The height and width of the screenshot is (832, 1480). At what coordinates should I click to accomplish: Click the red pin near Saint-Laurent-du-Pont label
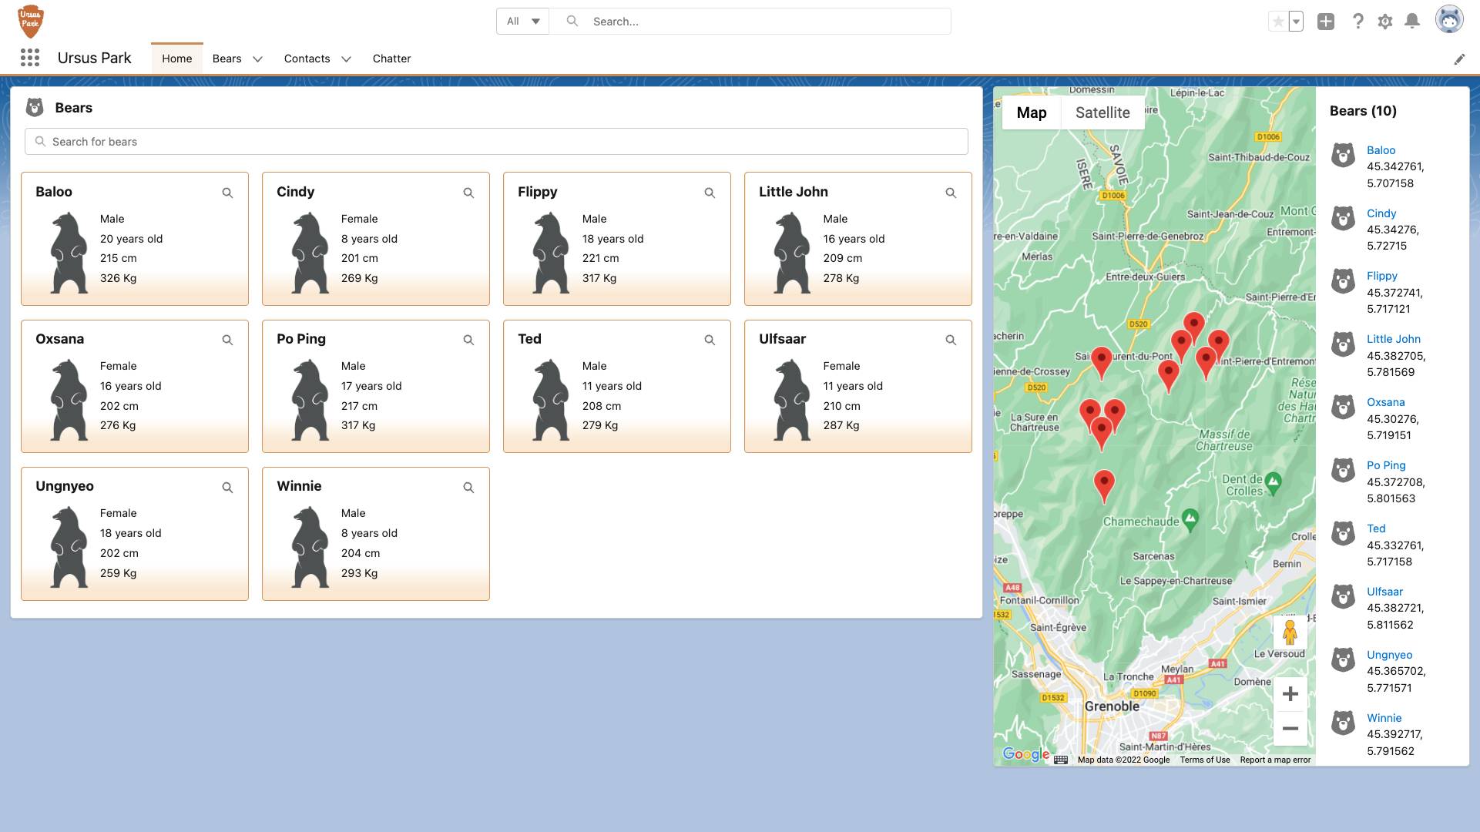[x=1102, y=364]
